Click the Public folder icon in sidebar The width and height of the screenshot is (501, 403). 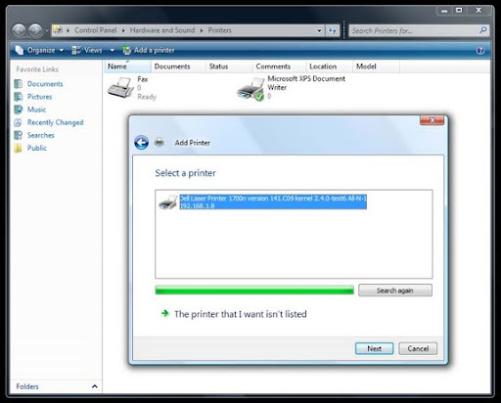point(19,148)
